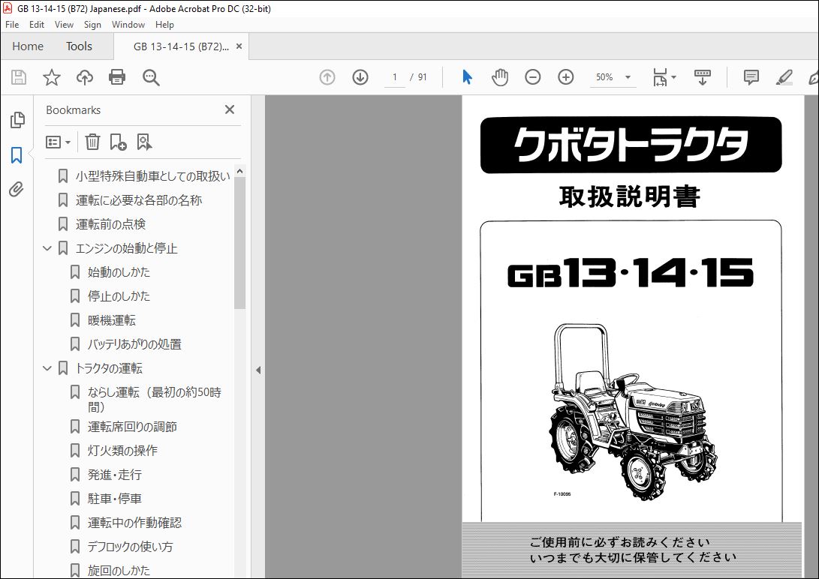Toggle the Bookmarks panel icon in sidebar
This screenshot has height=579, width=819.
point(17,155)
